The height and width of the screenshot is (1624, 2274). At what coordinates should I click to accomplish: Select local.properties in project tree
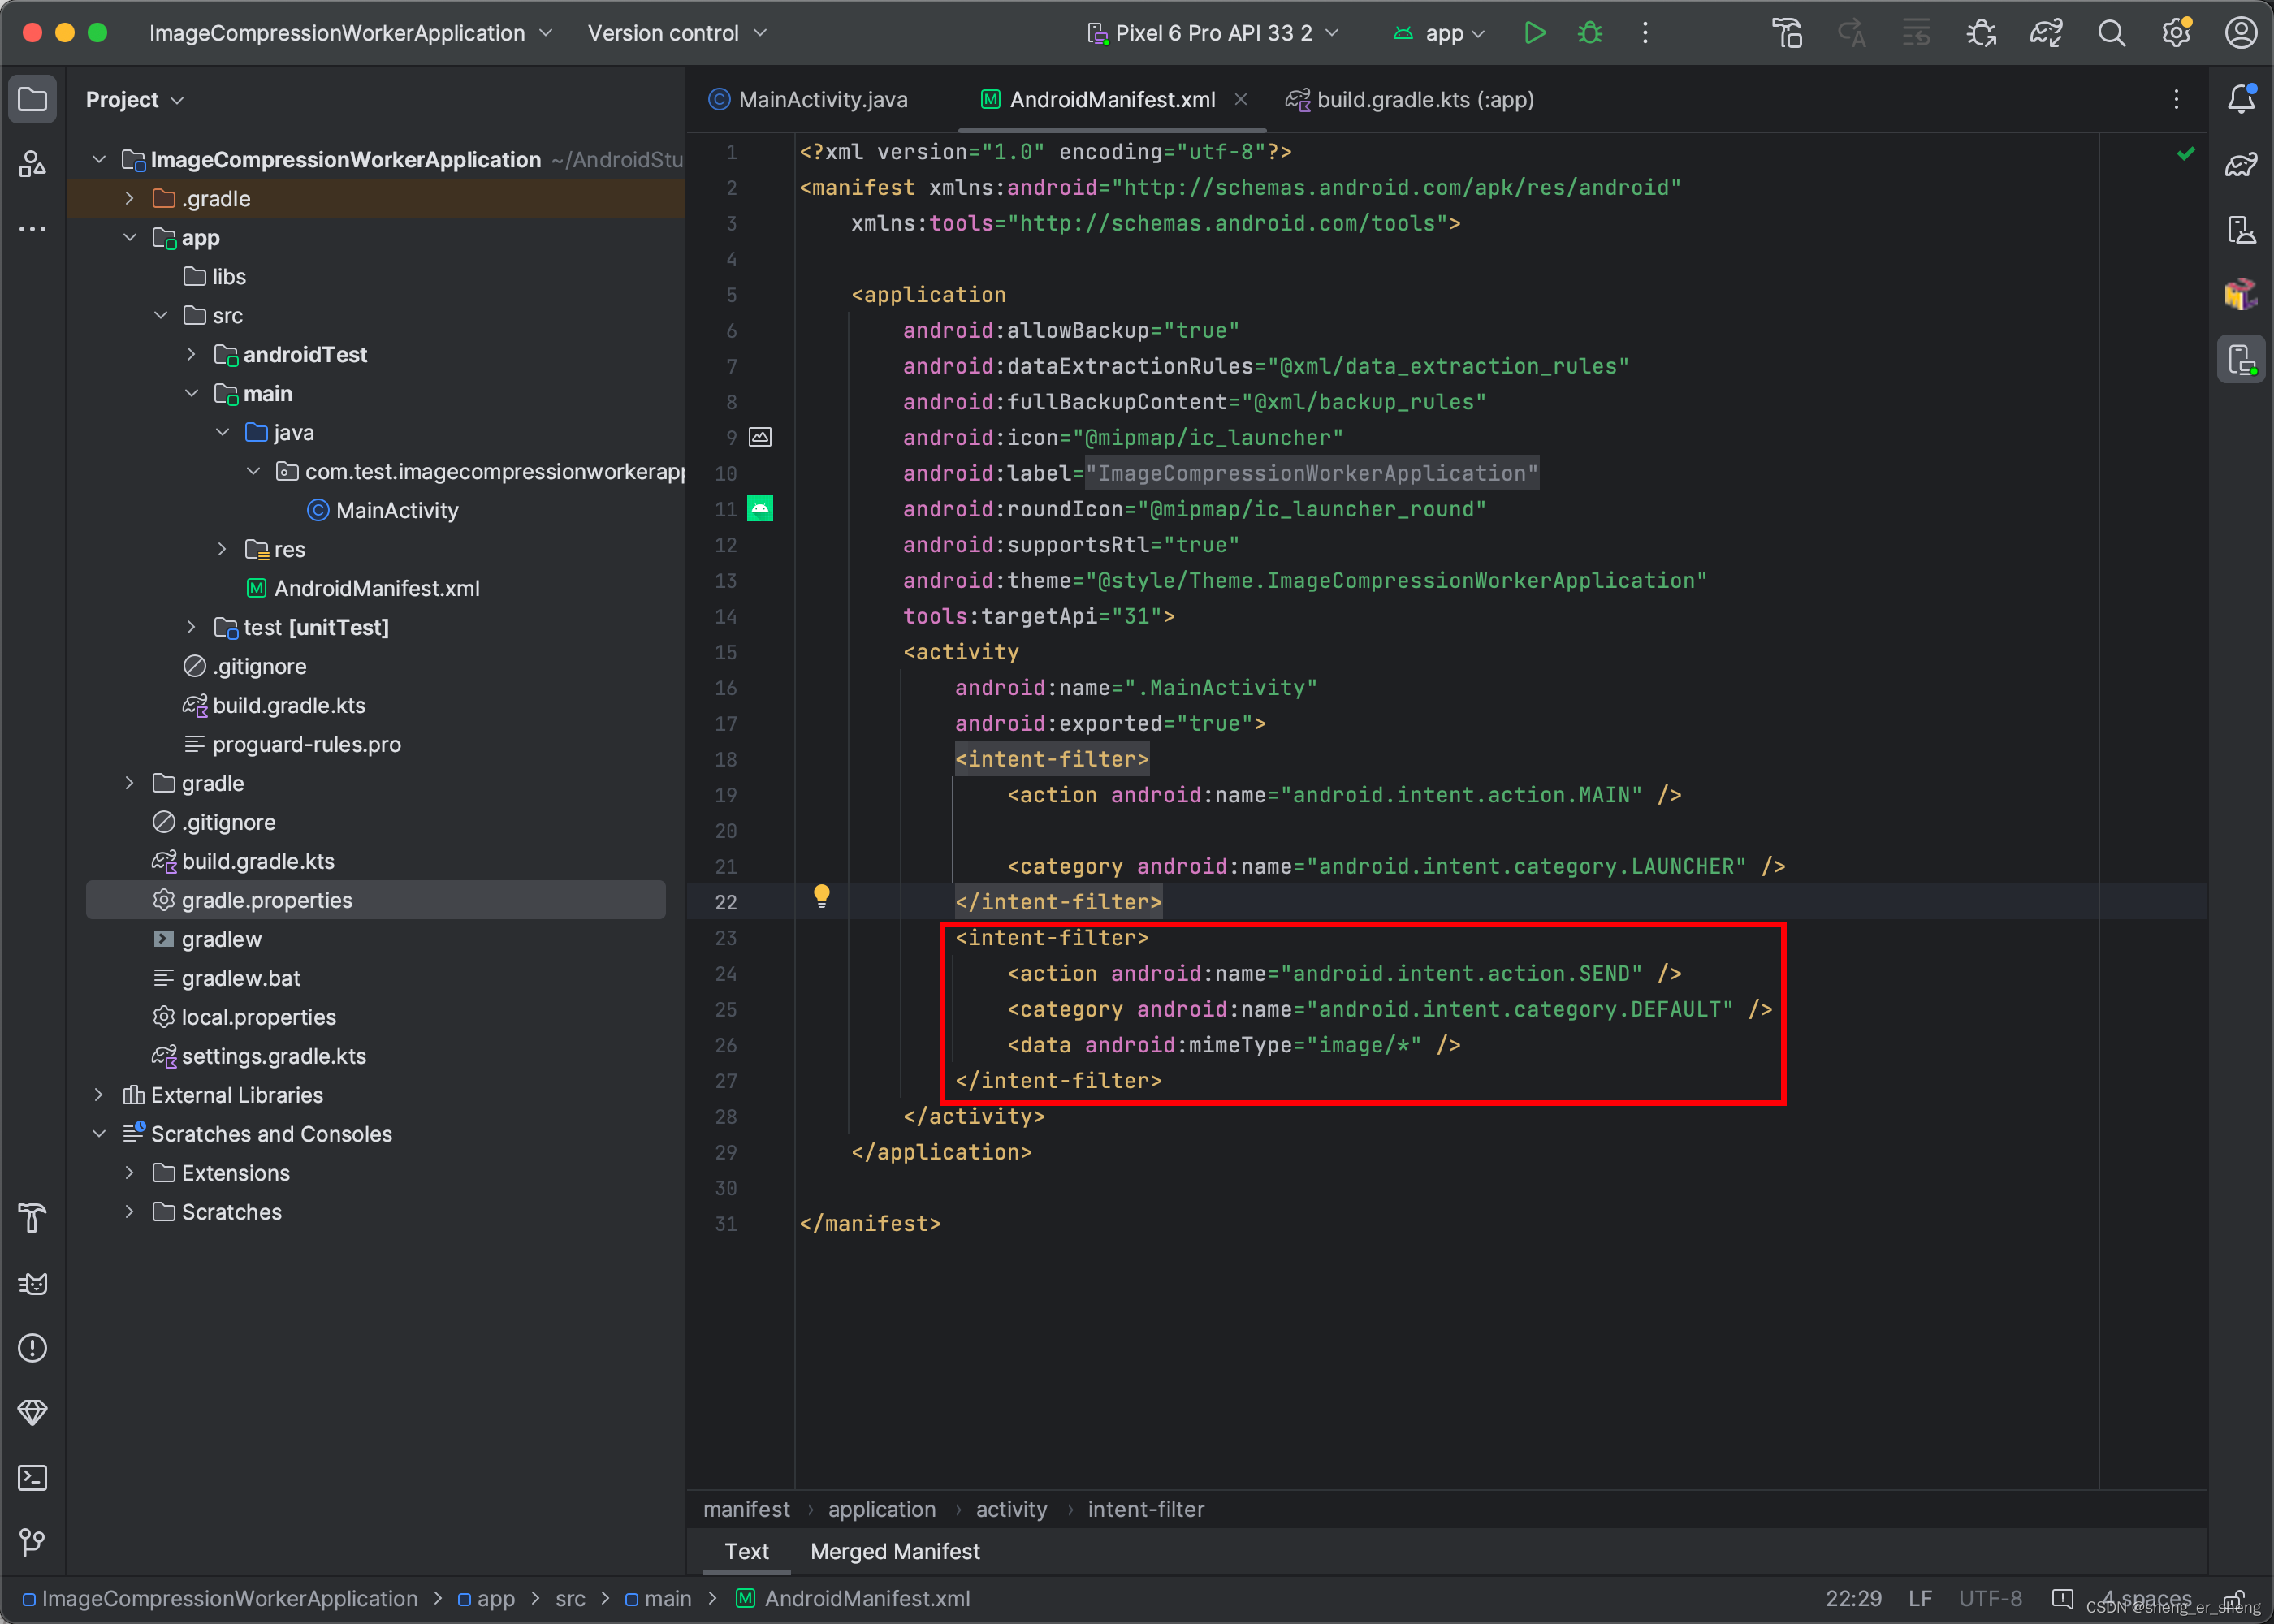click(258, 1017)
